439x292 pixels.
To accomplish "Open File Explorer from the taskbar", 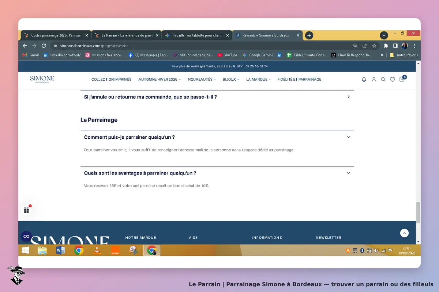I will (42, 250).
